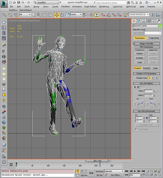Viewport: 163px width, 178px height.
Task: Click the Rotation create key button
Action: pyautogui.click(x=140, y=58)
